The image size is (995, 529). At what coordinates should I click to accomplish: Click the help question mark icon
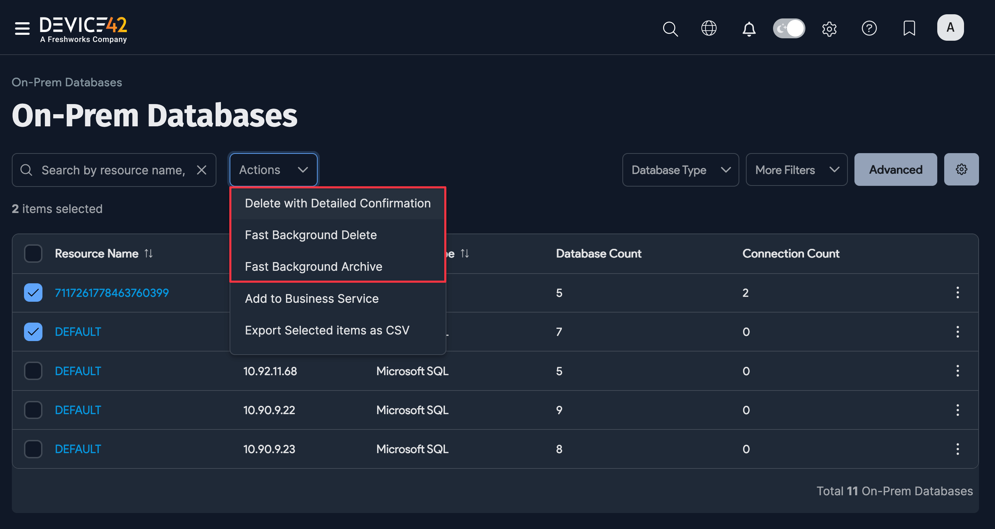tap(869, 28)
